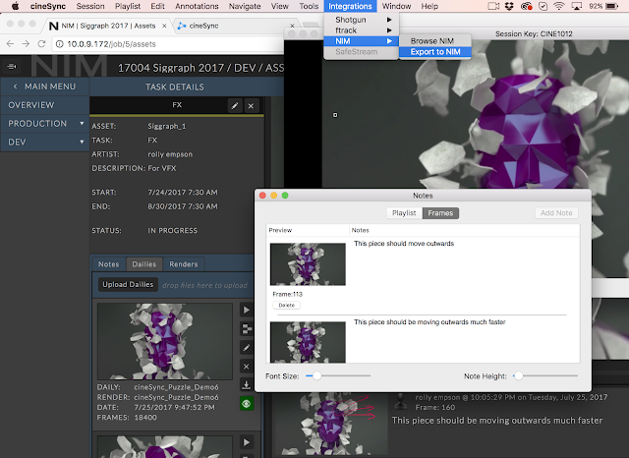Viewport: 629px width, 458px height.
Task: Click note text 'This piece should move outwards'
Action: 404,244
